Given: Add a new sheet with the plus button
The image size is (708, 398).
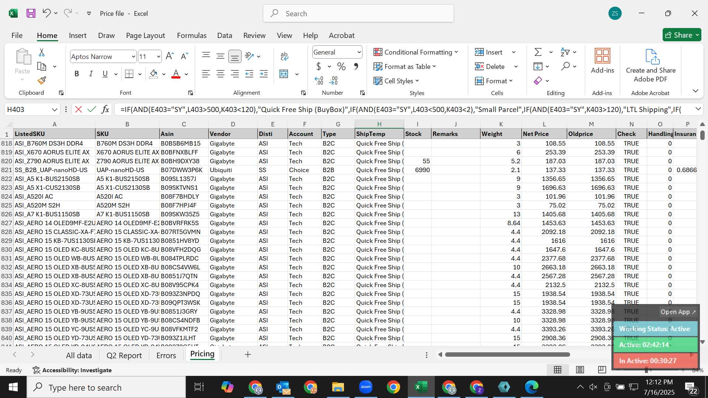Looking at the screenshot, I should [248, 355].
